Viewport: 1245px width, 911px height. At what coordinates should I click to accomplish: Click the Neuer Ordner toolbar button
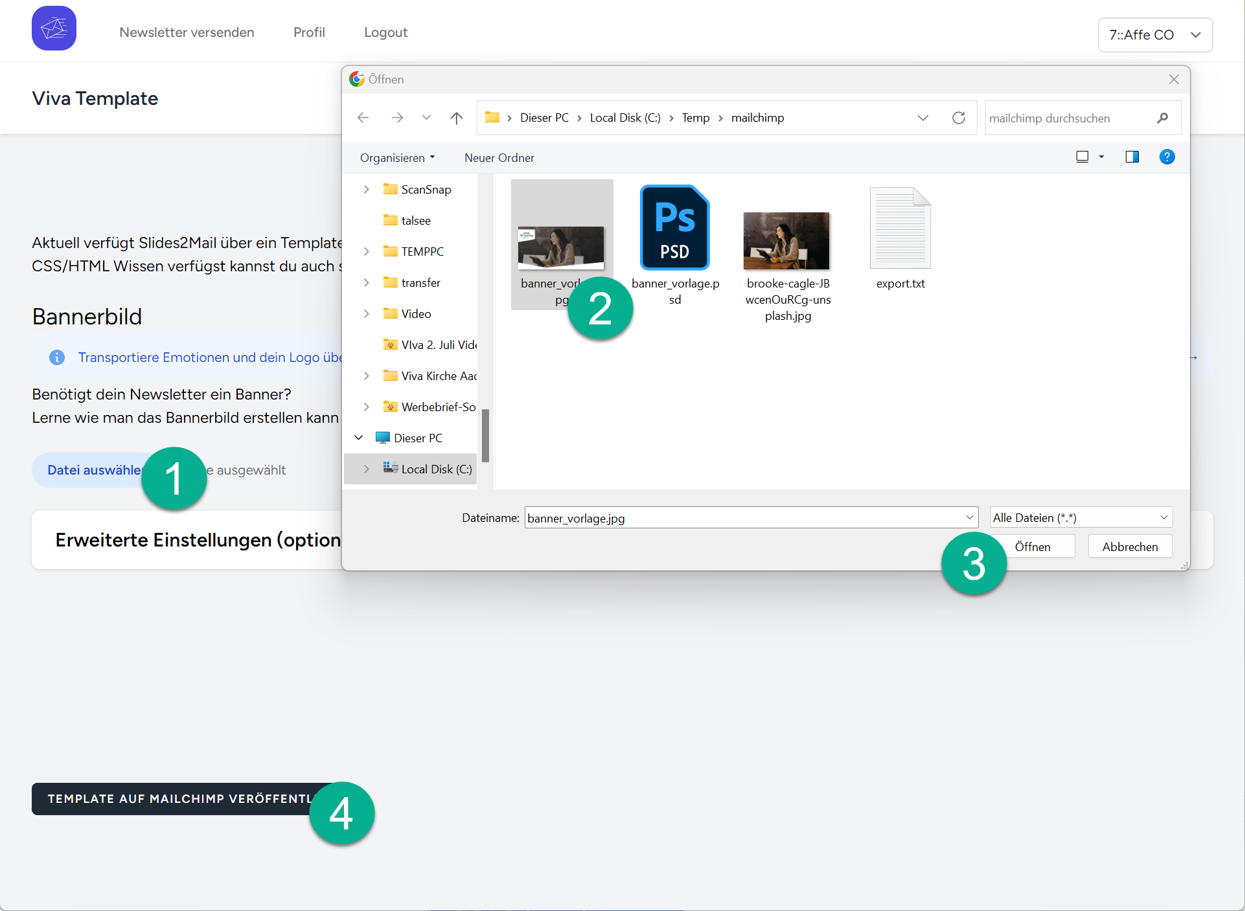499,158
